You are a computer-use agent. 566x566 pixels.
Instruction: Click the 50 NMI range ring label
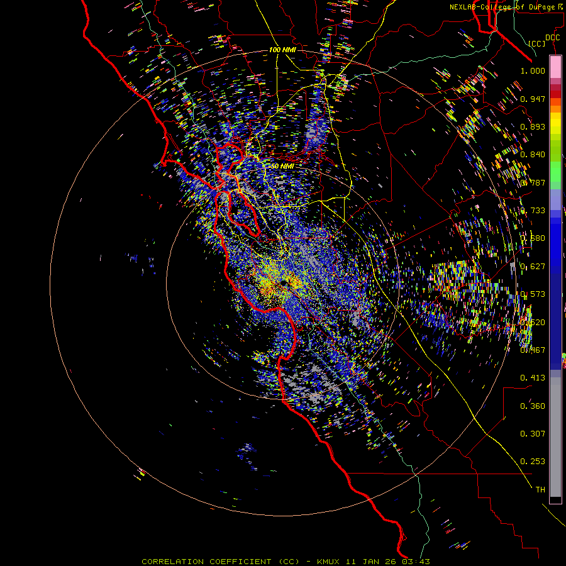tap(282, 166)
